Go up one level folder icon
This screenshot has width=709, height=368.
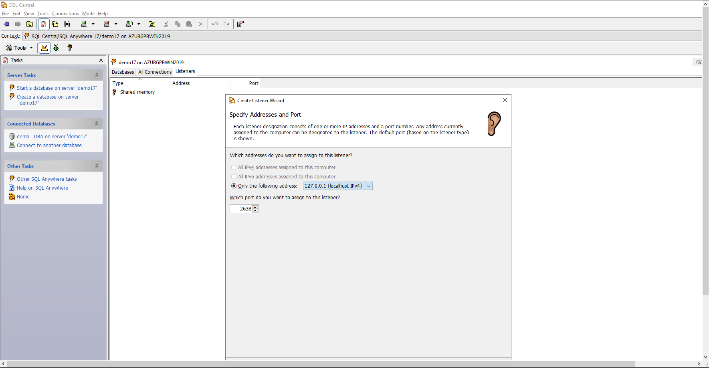click(x=30, y=24)
